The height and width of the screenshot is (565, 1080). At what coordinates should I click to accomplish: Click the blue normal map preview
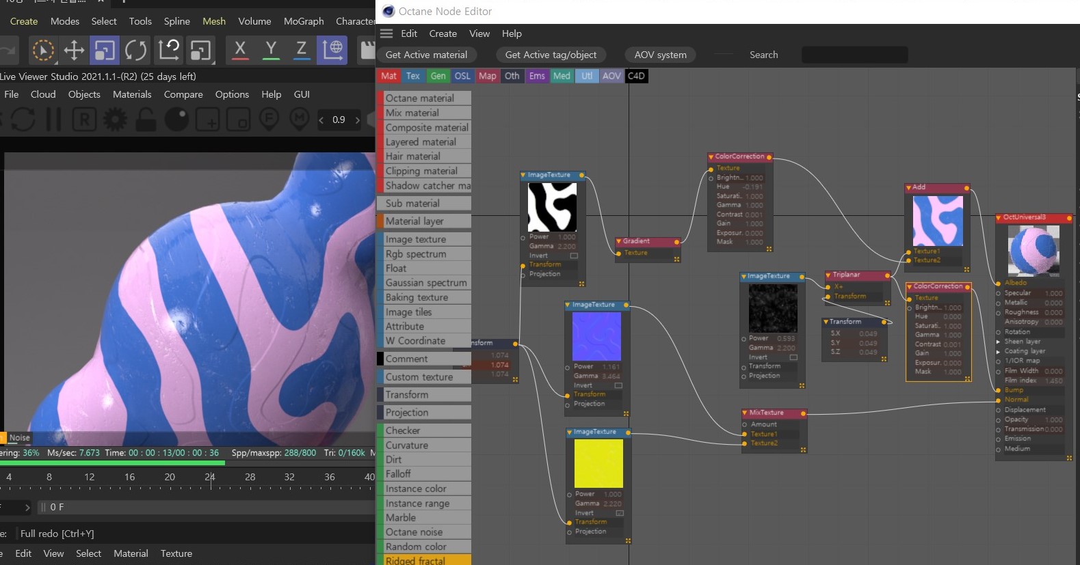point(596,336)
